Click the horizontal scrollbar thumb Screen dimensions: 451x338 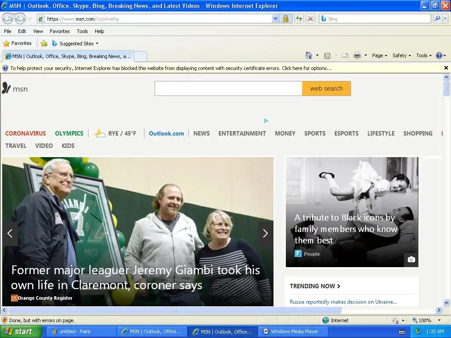174,310
